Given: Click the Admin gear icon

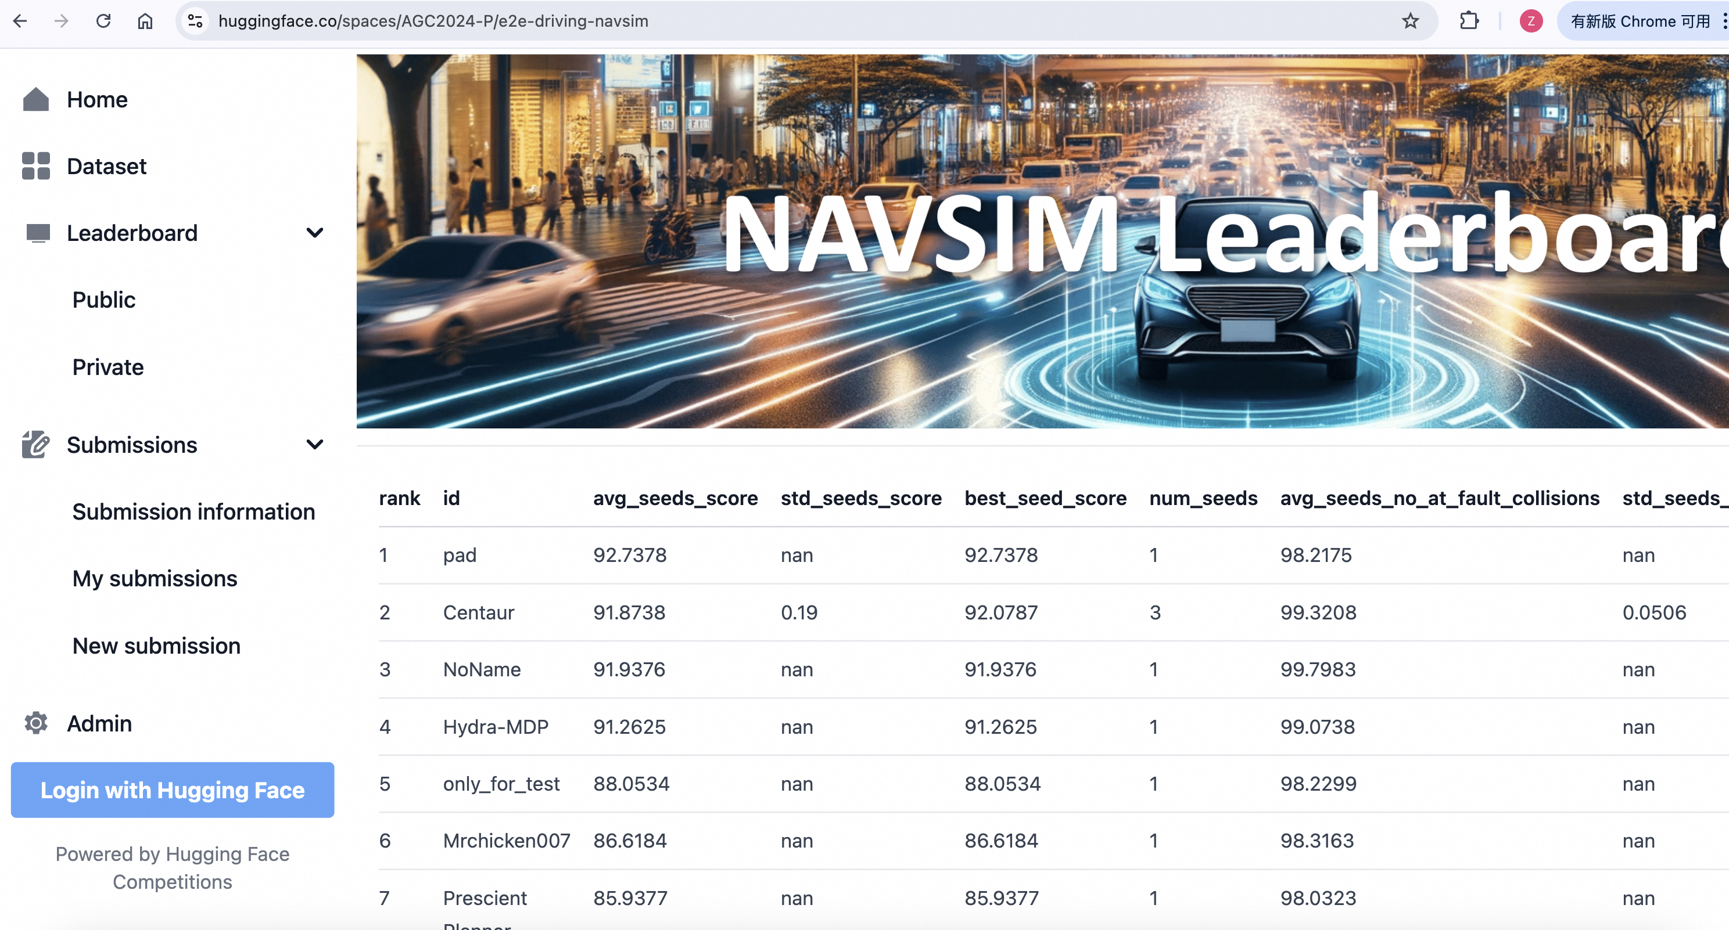Looking at the screenshot, I should point(35,723).
